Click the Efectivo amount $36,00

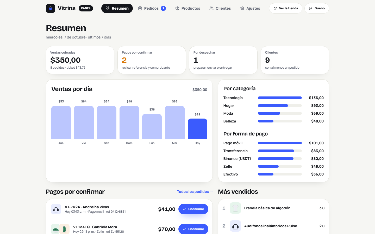pos(317,174)
